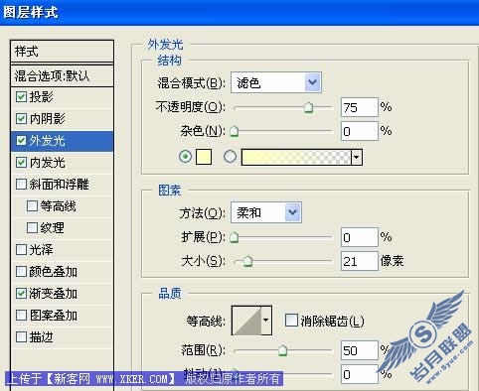Click the 范围 range slider handle
Viewport: 479px width, 391px height.
tap(282, 350)
